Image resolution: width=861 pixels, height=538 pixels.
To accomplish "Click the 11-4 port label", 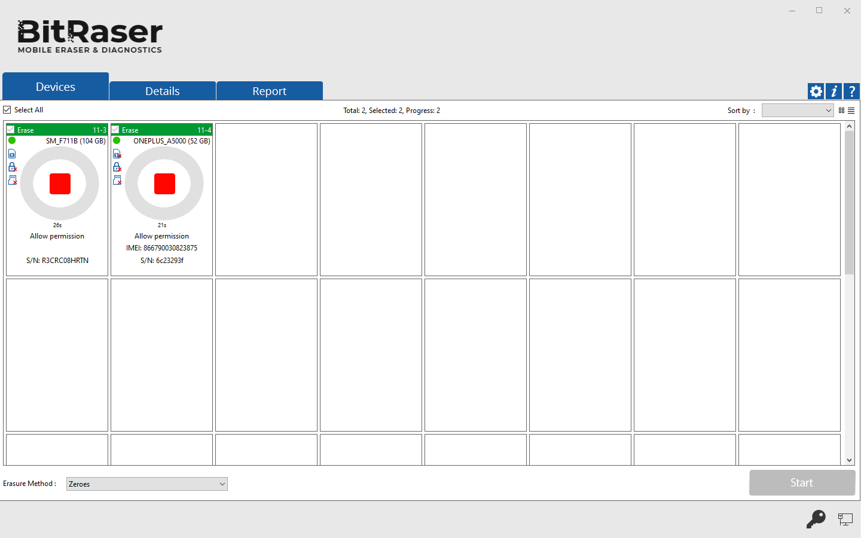I will [204, 130].
